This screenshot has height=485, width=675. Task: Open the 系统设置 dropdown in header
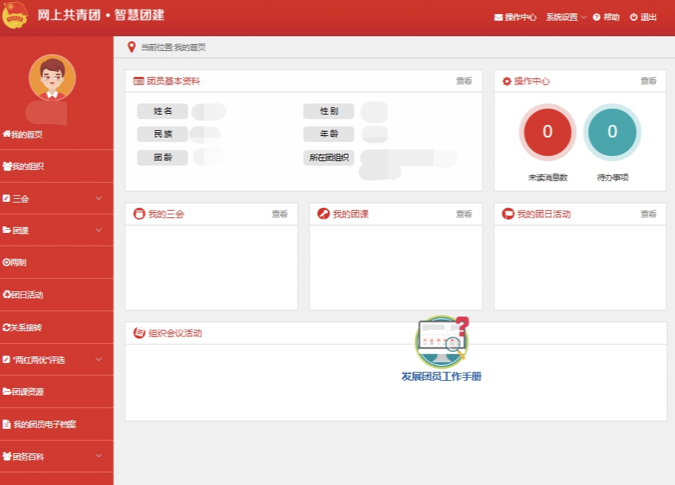tap(565, 17)
